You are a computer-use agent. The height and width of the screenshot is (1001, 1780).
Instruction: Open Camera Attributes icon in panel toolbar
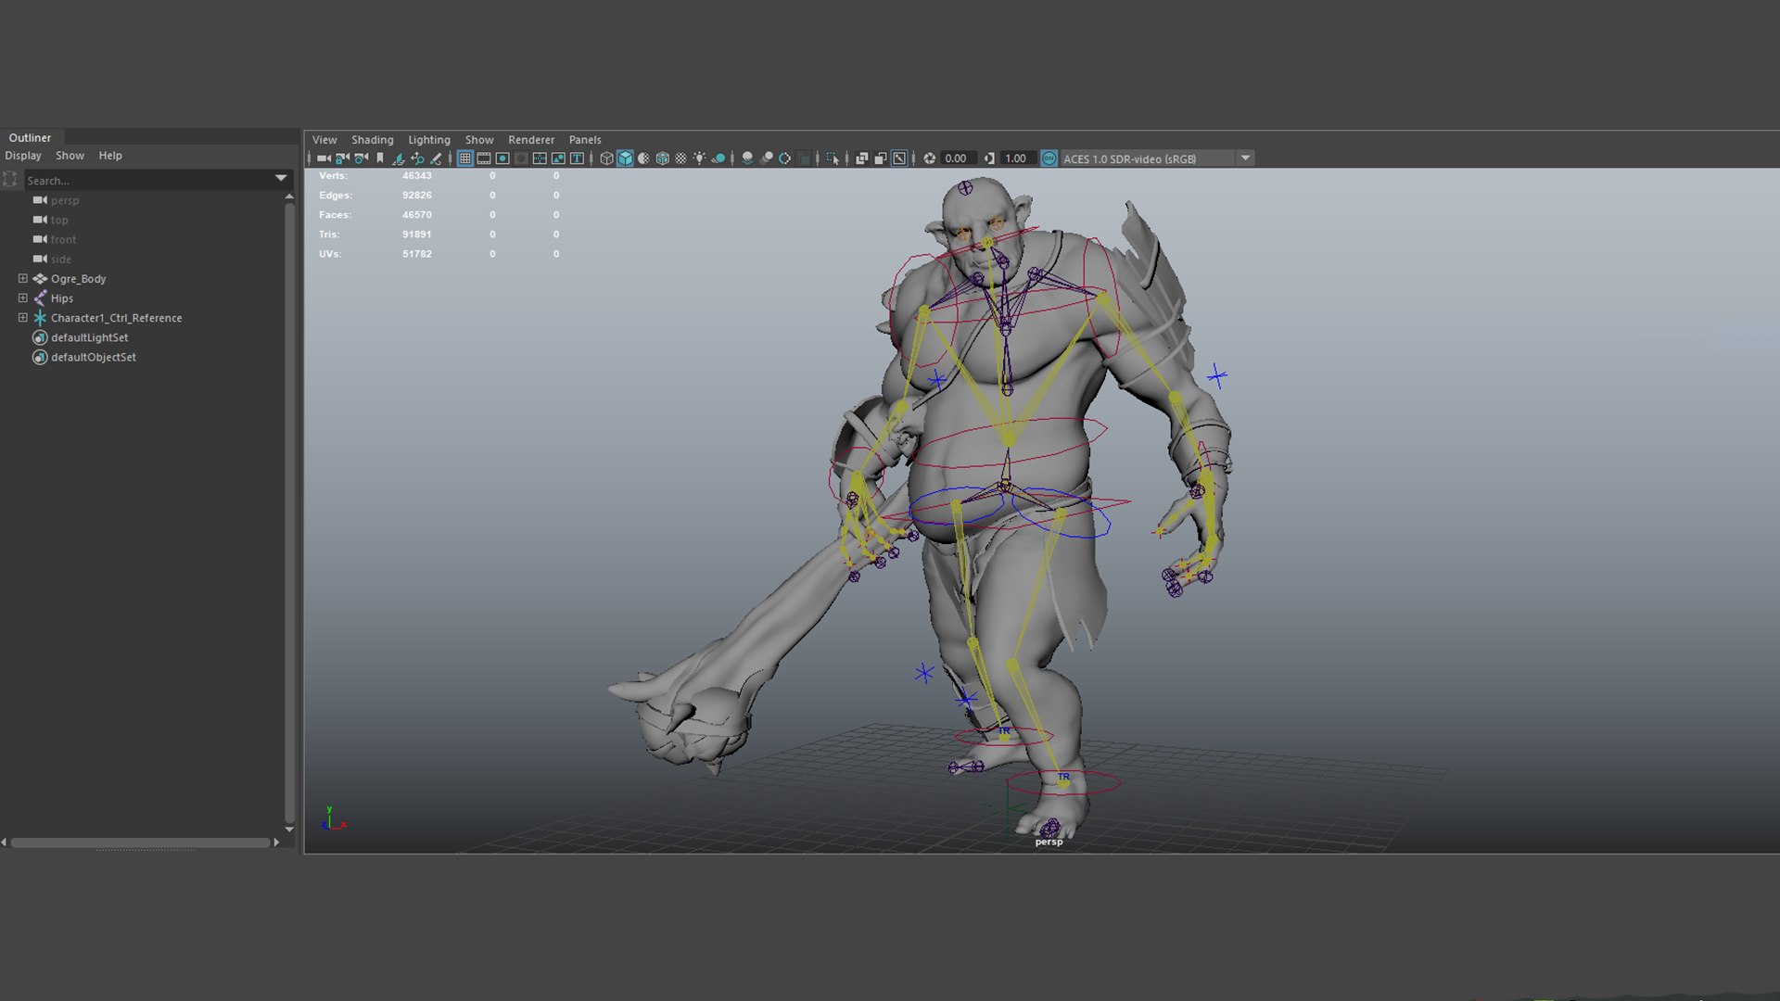(x=361, y=158)
